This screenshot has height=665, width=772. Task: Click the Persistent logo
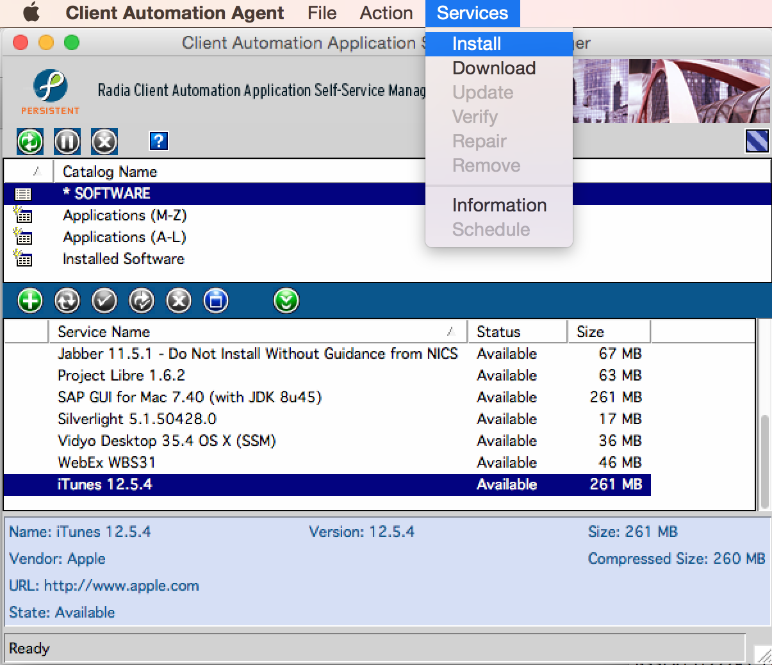pos(50,92)
